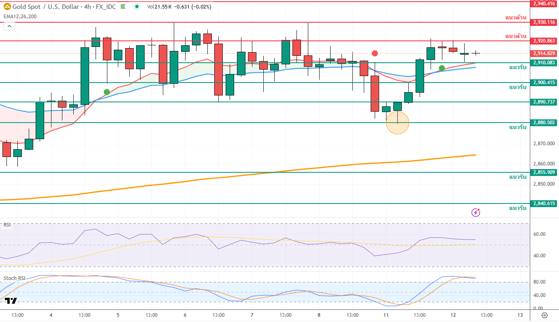This screenshot has width=559, height=322.
Task: Click the RSI 40.00 axis value
Action: pos(539,256)
